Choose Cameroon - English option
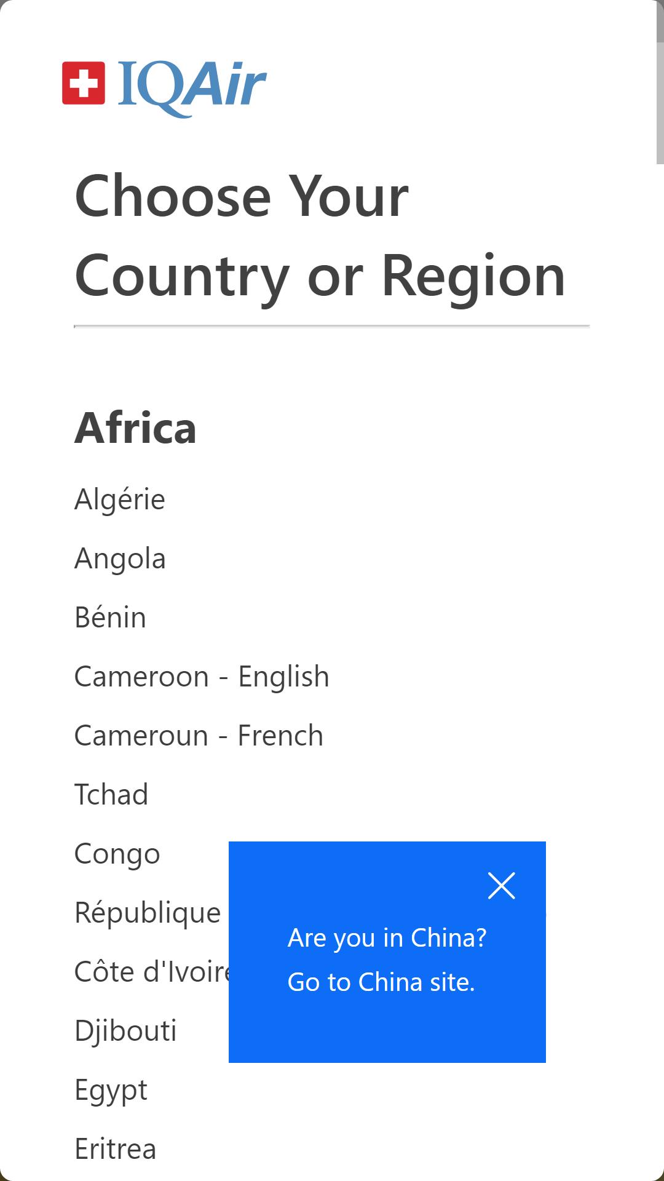Screen dimensions: 664x1181 coord(202,677)
